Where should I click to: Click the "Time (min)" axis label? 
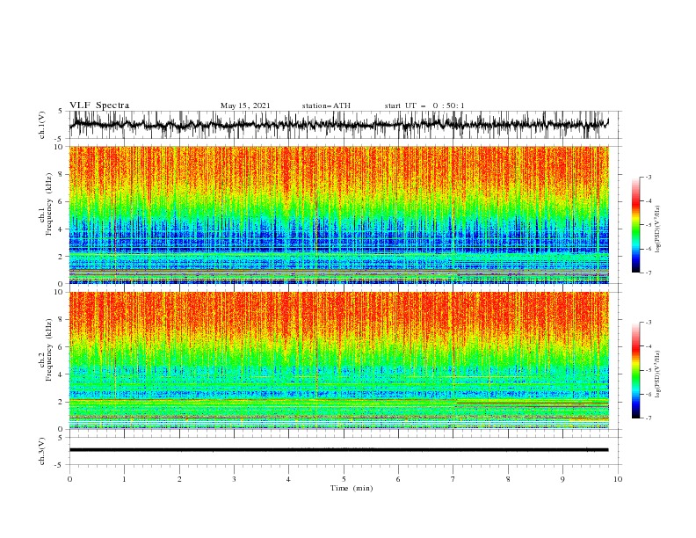click(352, 488)
